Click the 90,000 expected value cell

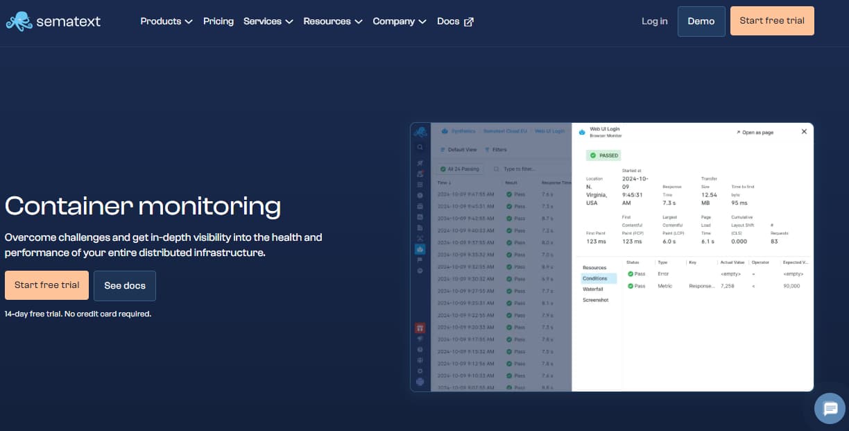coord(791,286)
